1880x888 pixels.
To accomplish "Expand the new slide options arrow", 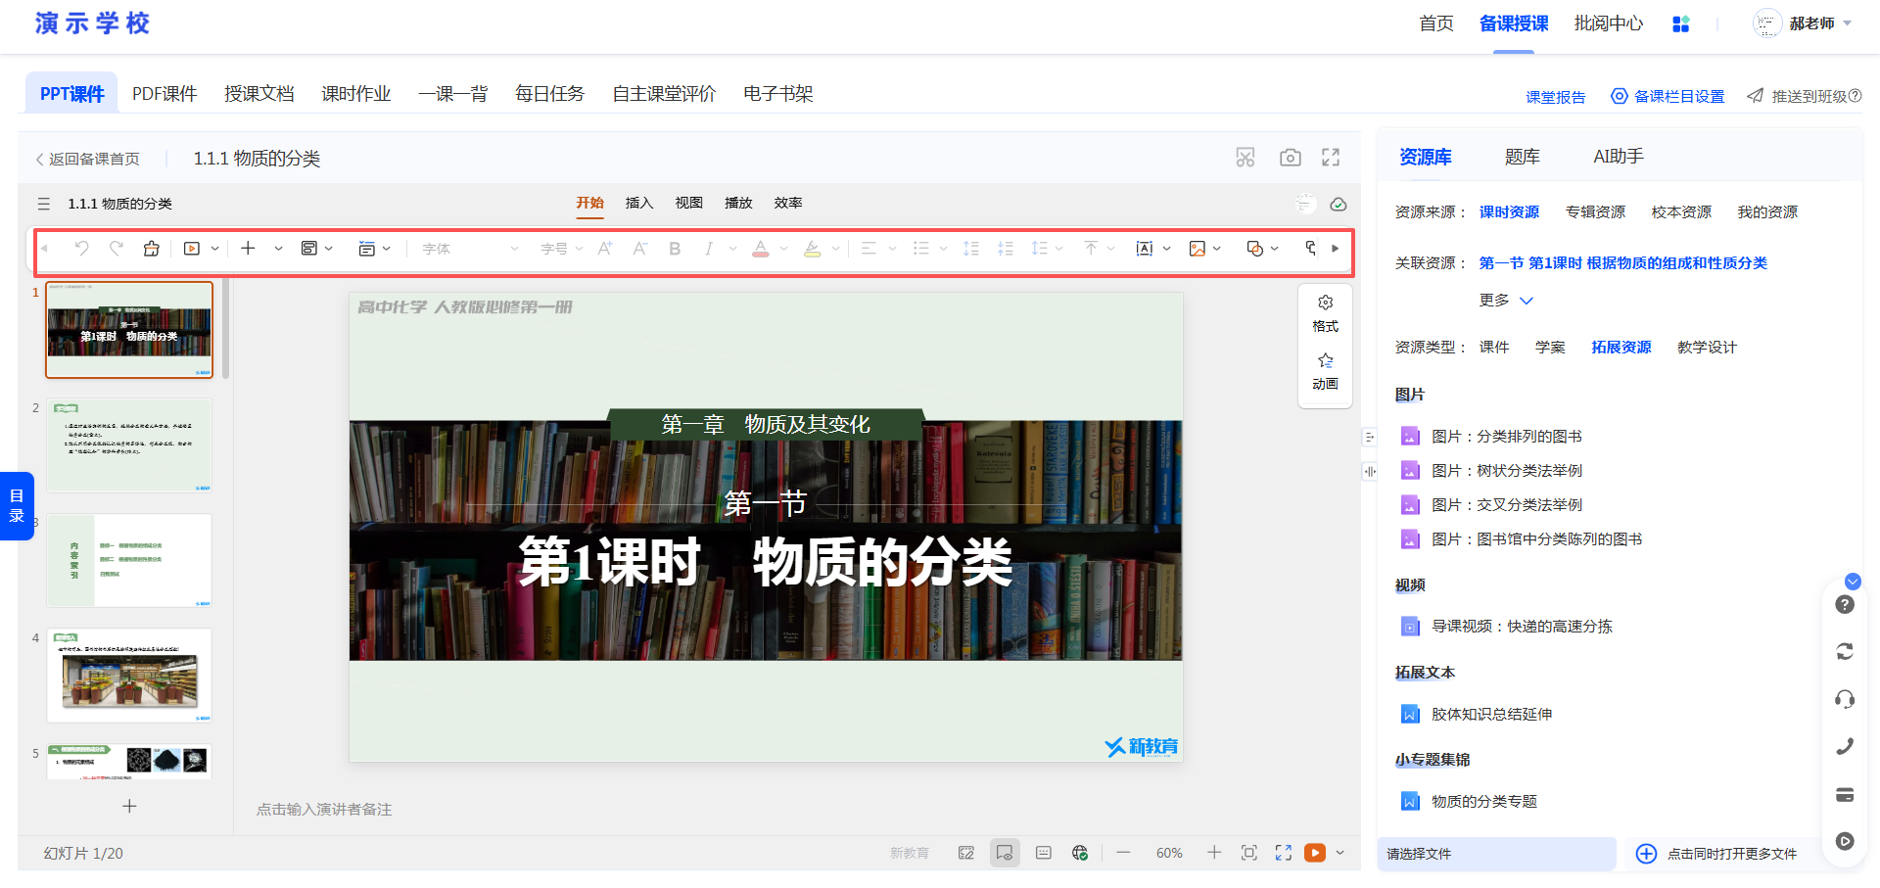I will [279, 249].
